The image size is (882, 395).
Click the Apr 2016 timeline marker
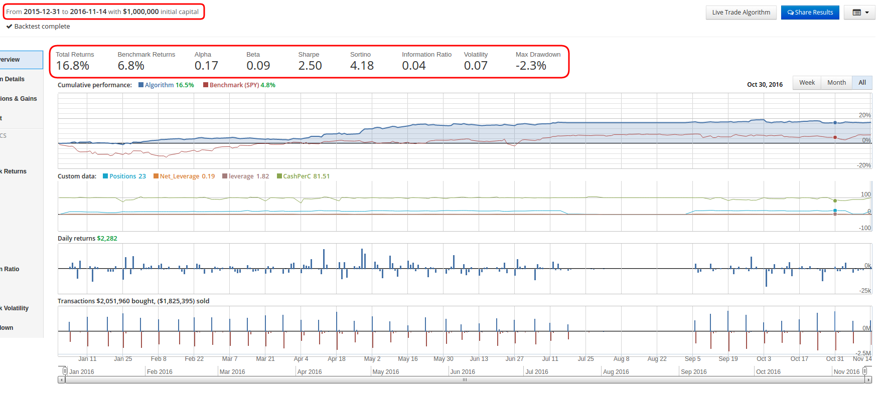[x=310, y=372]
